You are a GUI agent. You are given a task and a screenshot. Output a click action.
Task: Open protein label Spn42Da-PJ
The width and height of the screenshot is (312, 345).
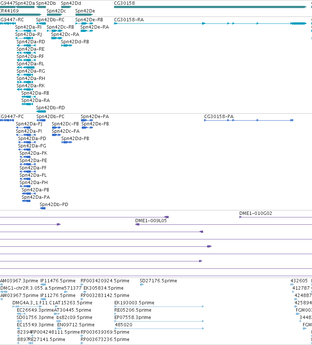tap(29, 124)
